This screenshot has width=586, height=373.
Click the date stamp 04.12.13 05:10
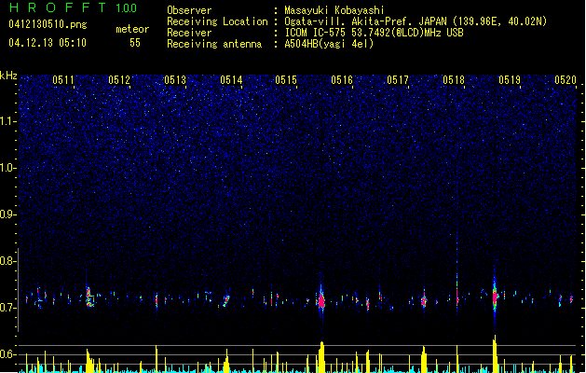[x=48, y=43]
